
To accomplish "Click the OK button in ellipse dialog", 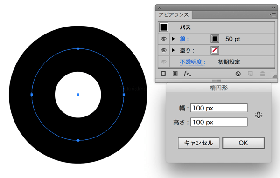I will pos(243,143).
